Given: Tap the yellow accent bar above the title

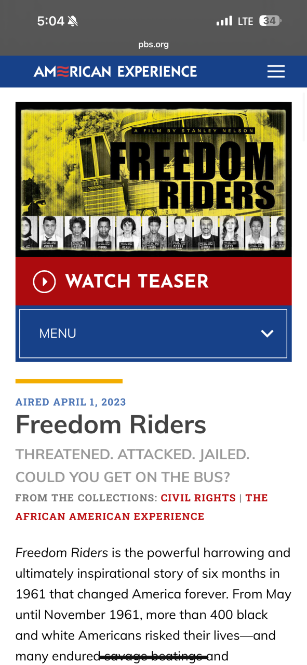Looking at the screenshot, I should pos(69,381).
